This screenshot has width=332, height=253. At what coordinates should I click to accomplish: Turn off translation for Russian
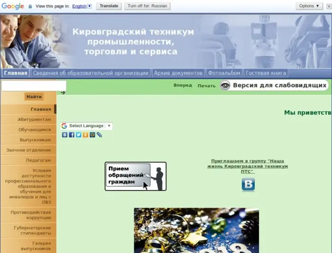pos(147,6)
